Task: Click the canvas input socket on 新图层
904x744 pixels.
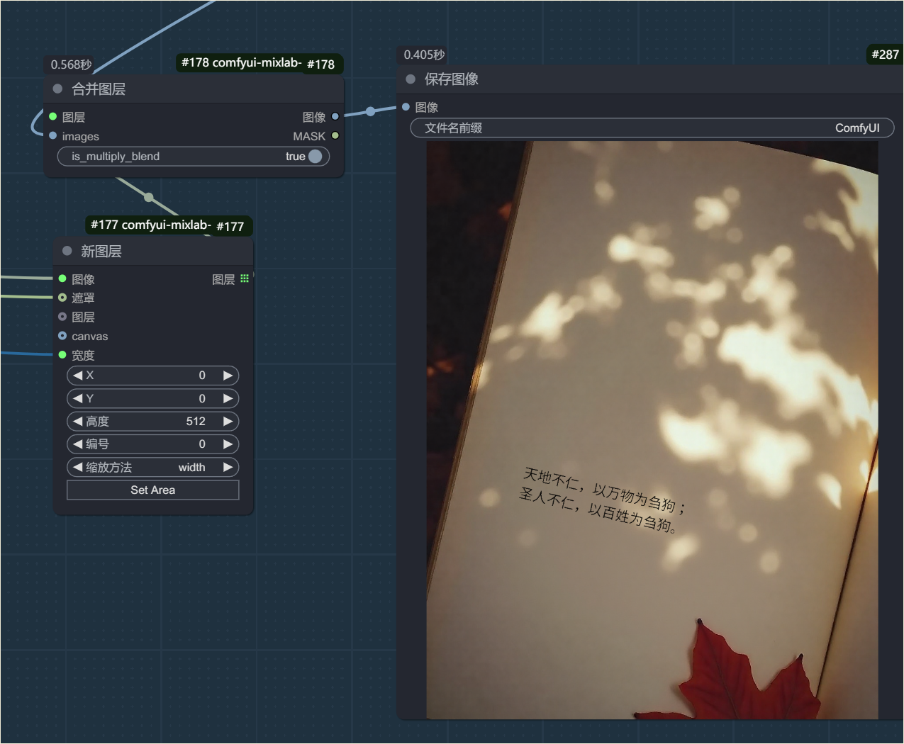Action: point(62,336)
